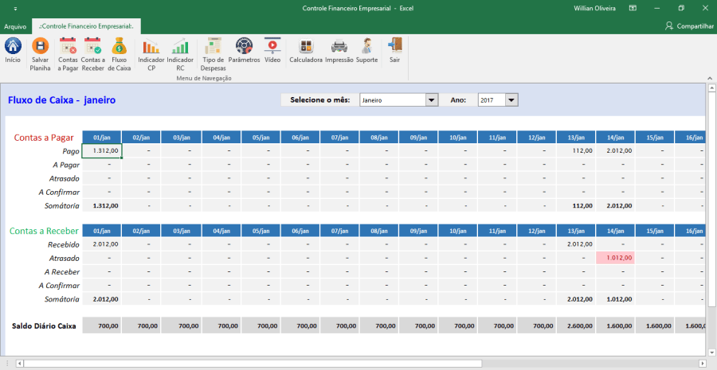Click the pink Atrasado cell 1.012,00
The width and height of the screenshot is (717, 370).
[615, 258]
